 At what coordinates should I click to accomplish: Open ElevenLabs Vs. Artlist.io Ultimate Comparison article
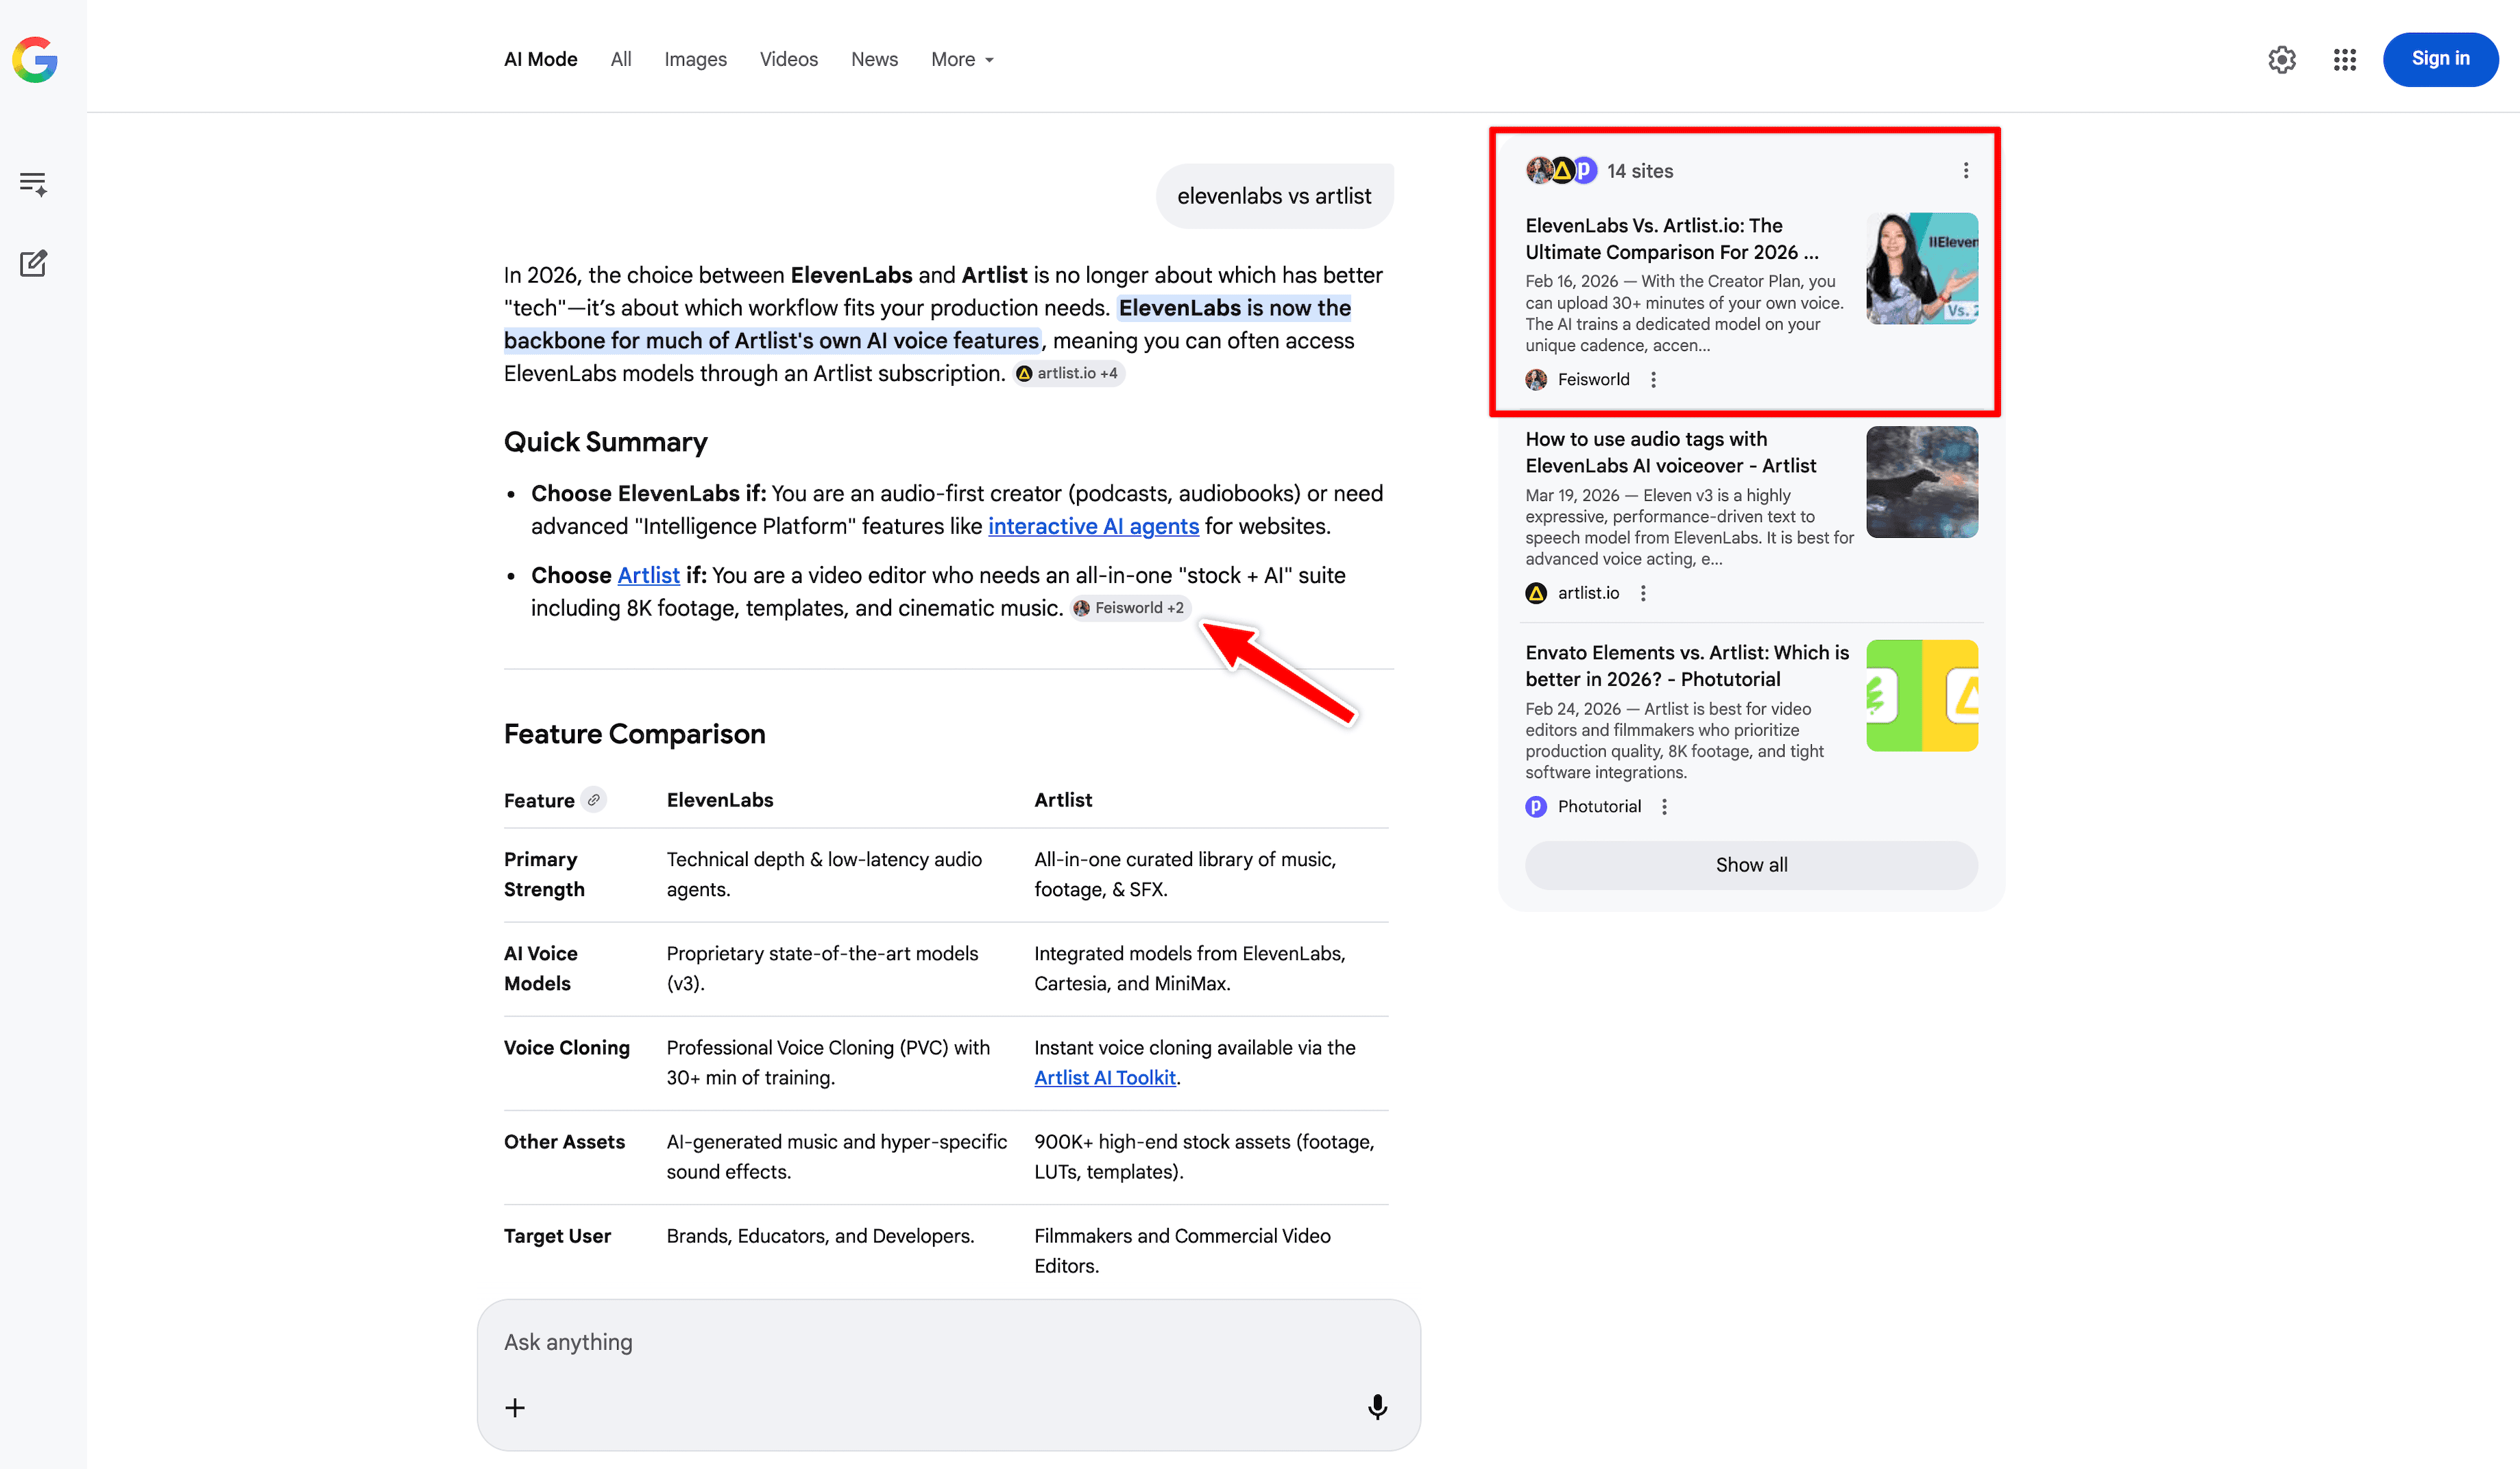(1671, 239)
